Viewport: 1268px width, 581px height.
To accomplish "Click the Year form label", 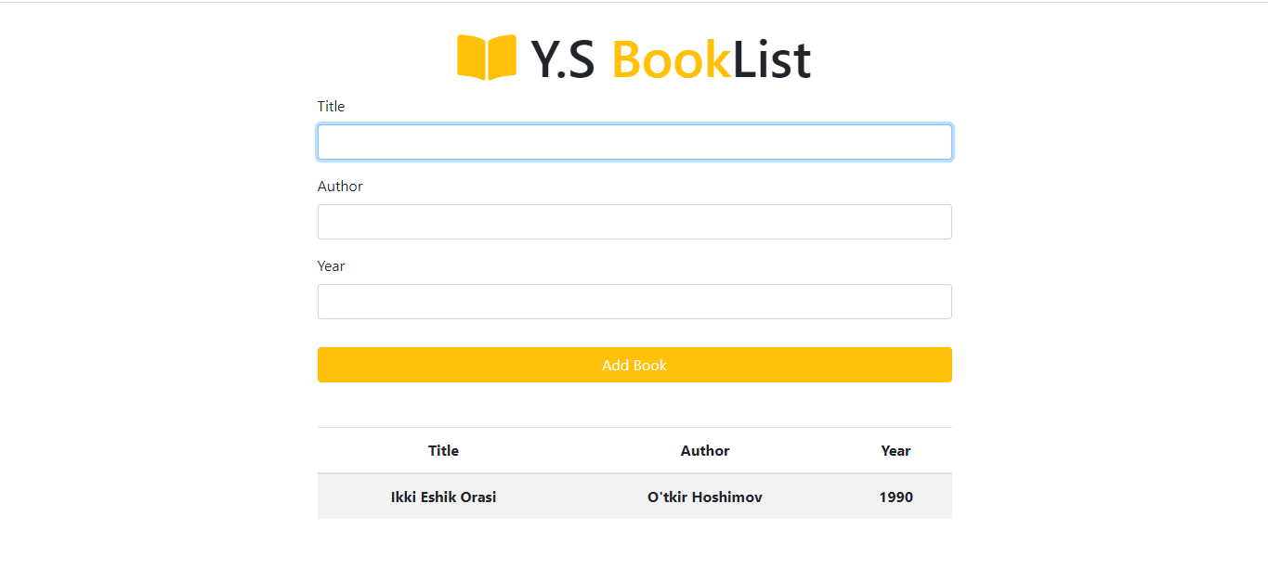I will tap(331, 266).
